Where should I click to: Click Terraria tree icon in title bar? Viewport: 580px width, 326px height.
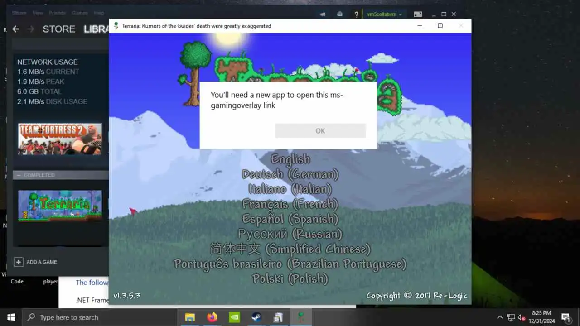[116, 26]
